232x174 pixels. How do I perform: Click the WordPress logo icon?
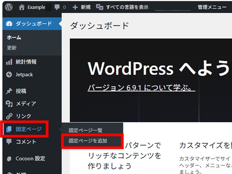coord(9,7)
